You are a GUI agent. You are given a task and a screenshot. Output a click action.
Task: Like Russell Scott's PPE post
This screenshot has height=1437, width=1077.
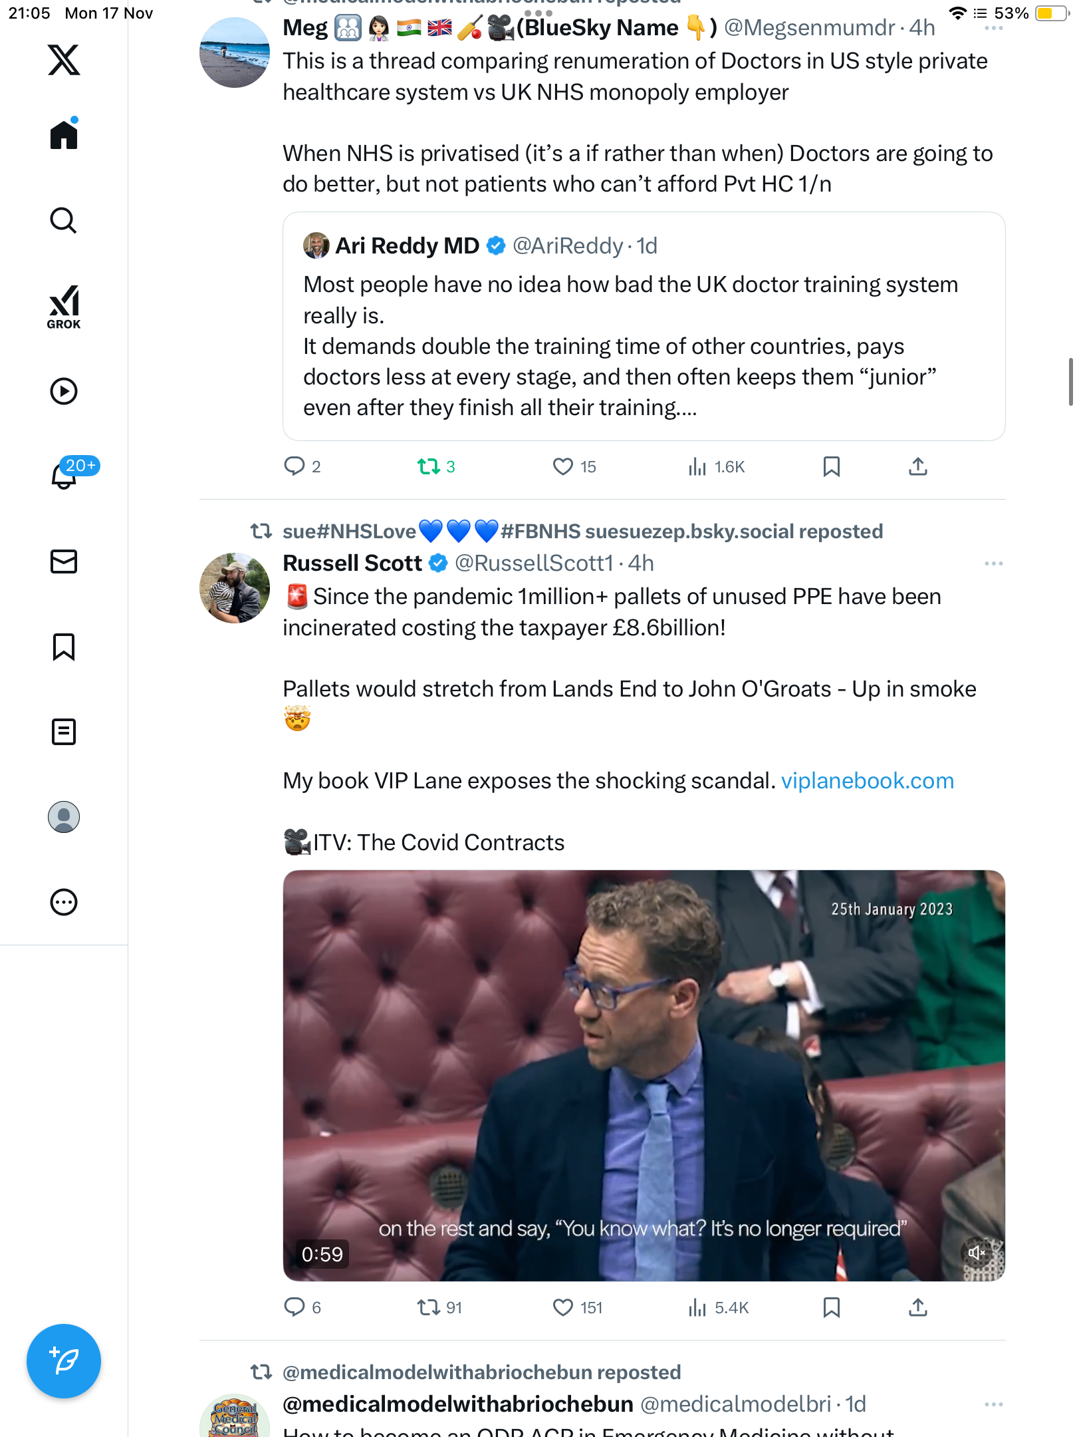[563, 1307]
